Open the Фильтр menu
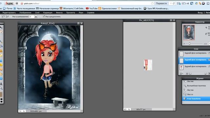 pos(59,13)
